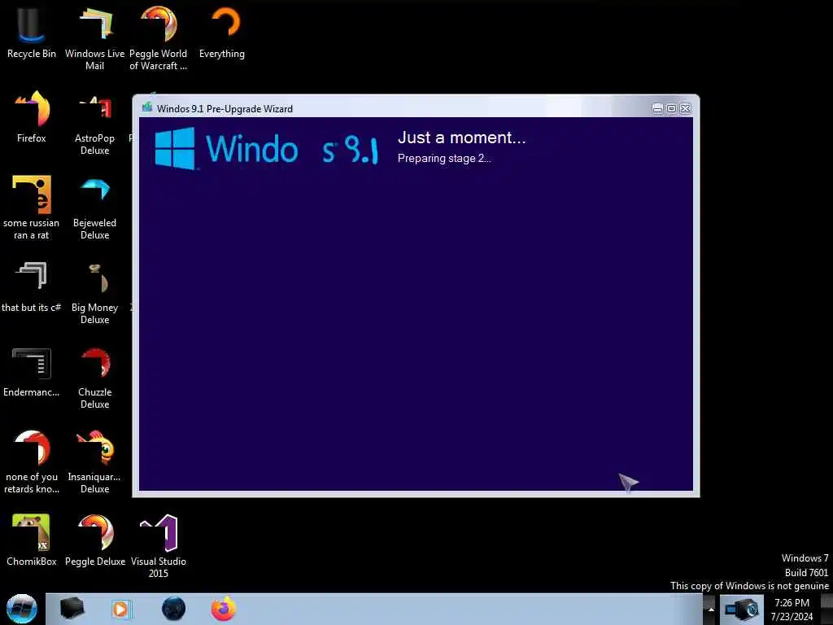Screen dimensions: 833x625
Task: Minimize the Pre-Upgrade Wizard window
Action: tap(657, 108)
